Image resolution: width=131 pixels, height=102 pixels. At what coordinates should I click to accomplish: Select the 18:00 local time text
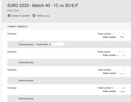click(43, 16)
